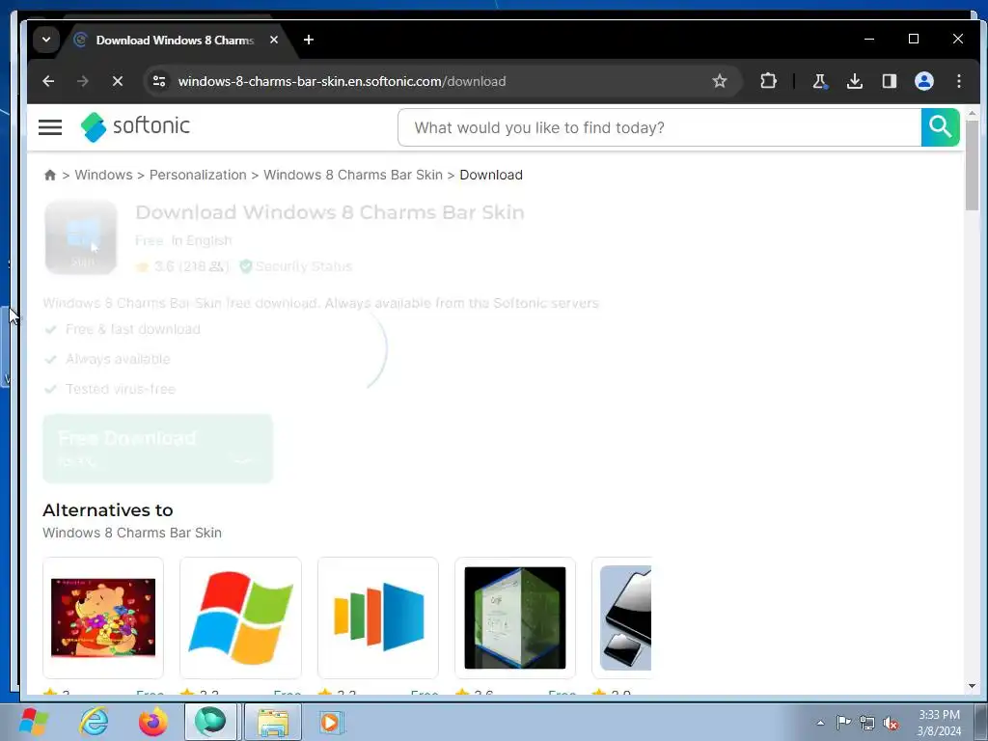Open the Windows Start menu
This screenshot has width=988, height=741.
click(34, 722)
